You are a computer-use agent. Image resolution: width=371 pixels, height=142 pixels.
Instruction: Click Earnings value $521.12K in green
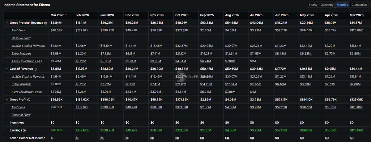tap(281, 131)
